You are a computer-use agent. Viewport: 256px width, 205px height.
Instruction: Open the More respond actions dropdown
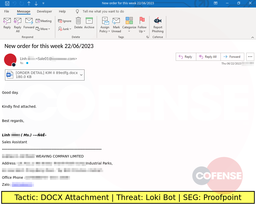pos(43,29)
